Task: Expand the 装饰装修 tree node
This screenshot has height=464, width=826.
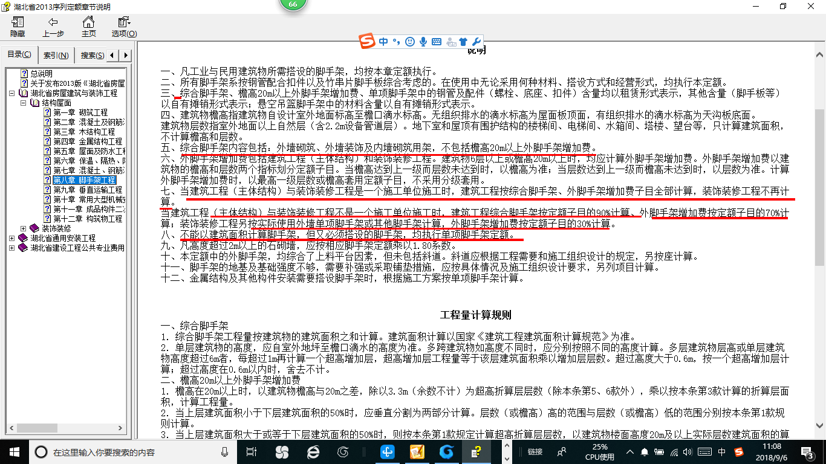Action: pyautogui.click(x=24, y=228)
